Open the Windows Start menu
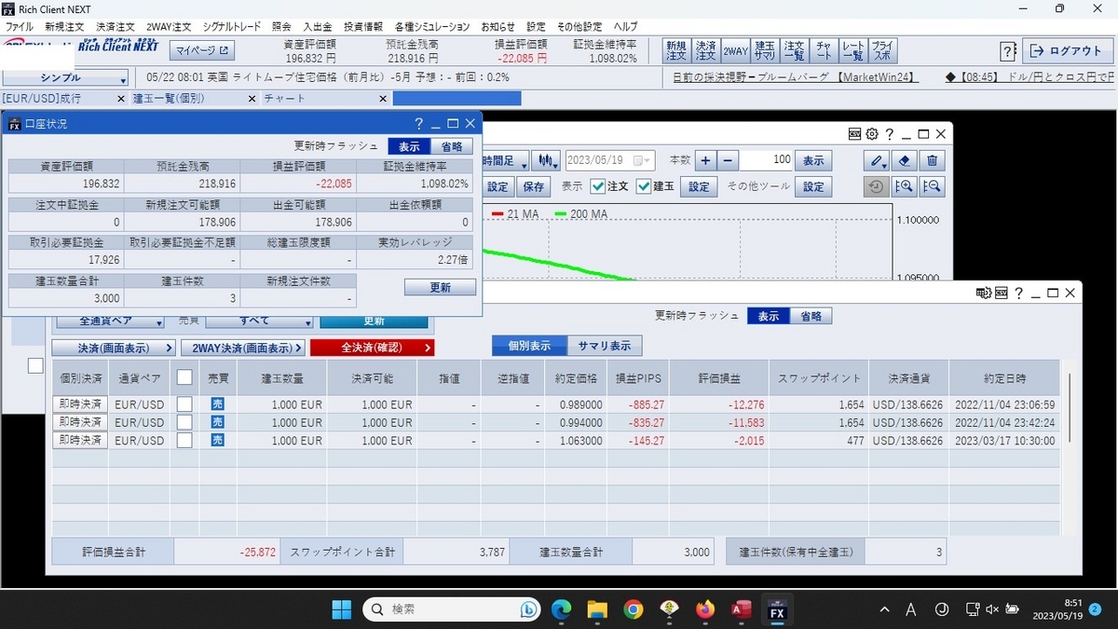Image resolution: width=1118 pixels, height=629 pixels. point(342,609)
